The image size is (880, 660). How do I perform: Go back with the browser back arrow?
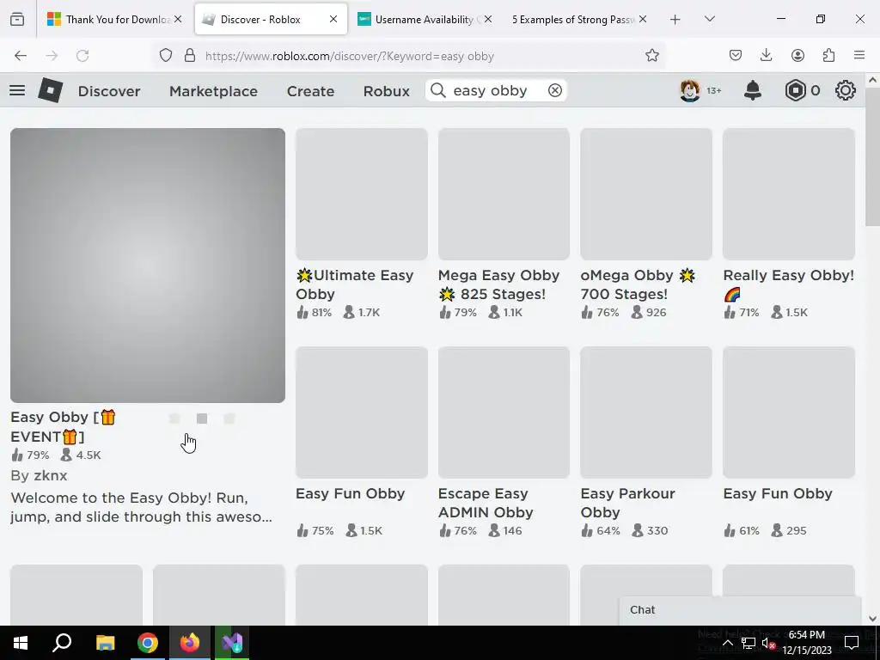pos(21,56)
